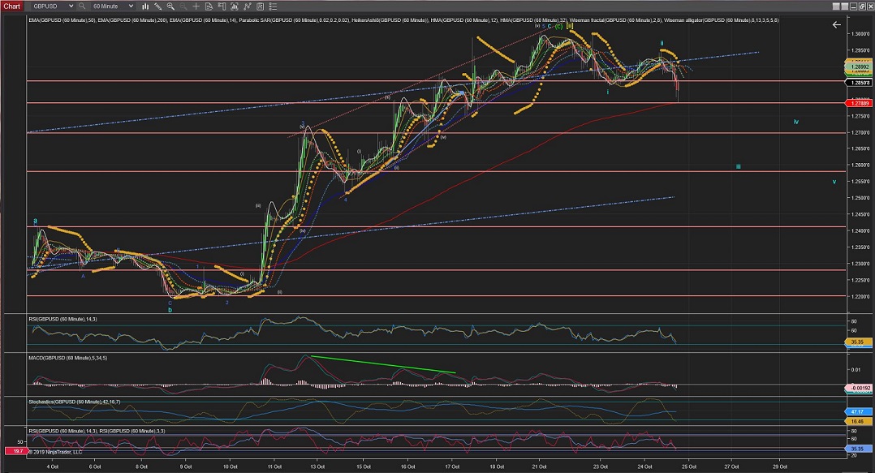Open the 60 Minute interval dropdown
Screen dimensions: 875x473
pyautogui.click(x=112, y=6)
